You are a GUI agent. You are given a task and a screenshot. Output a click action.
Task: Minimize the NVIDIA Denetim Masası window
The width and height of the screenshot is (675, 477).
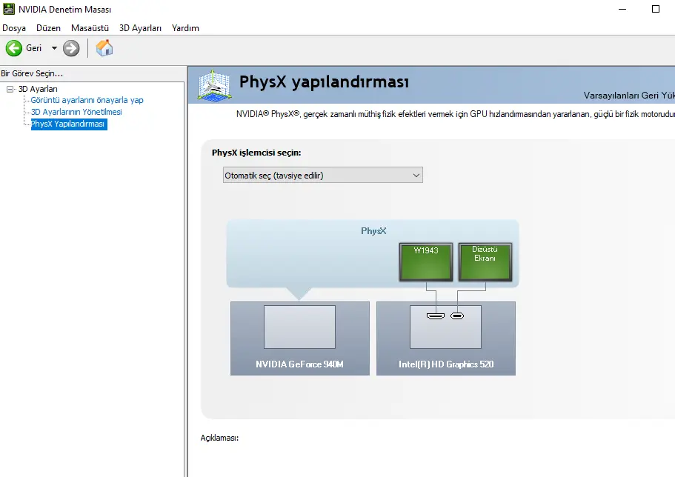click(622, 9)
